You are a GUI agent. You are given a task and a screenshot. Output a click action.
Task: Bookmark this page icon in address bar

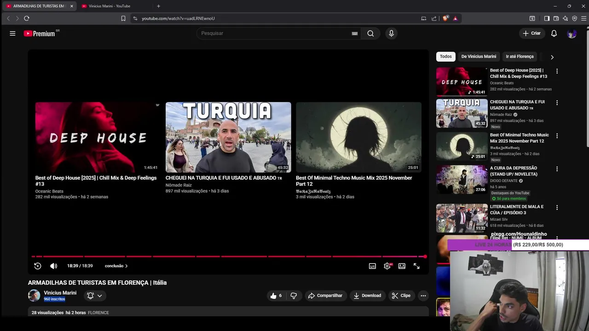(x=123, y=18)
